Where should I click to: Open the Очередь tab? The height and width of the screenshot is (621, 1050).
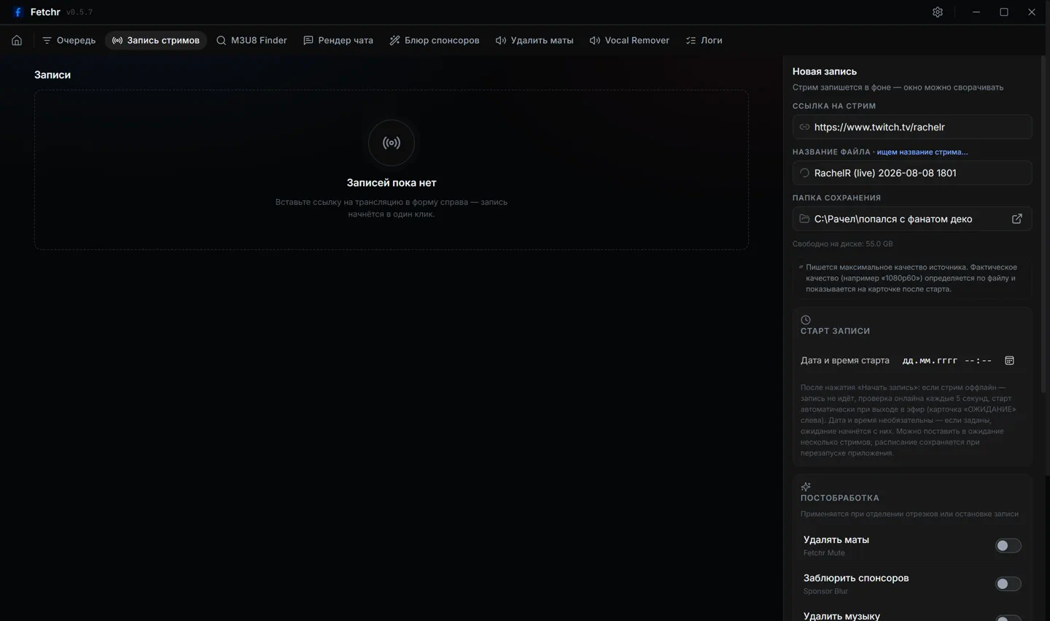click(x=69, y=40)
